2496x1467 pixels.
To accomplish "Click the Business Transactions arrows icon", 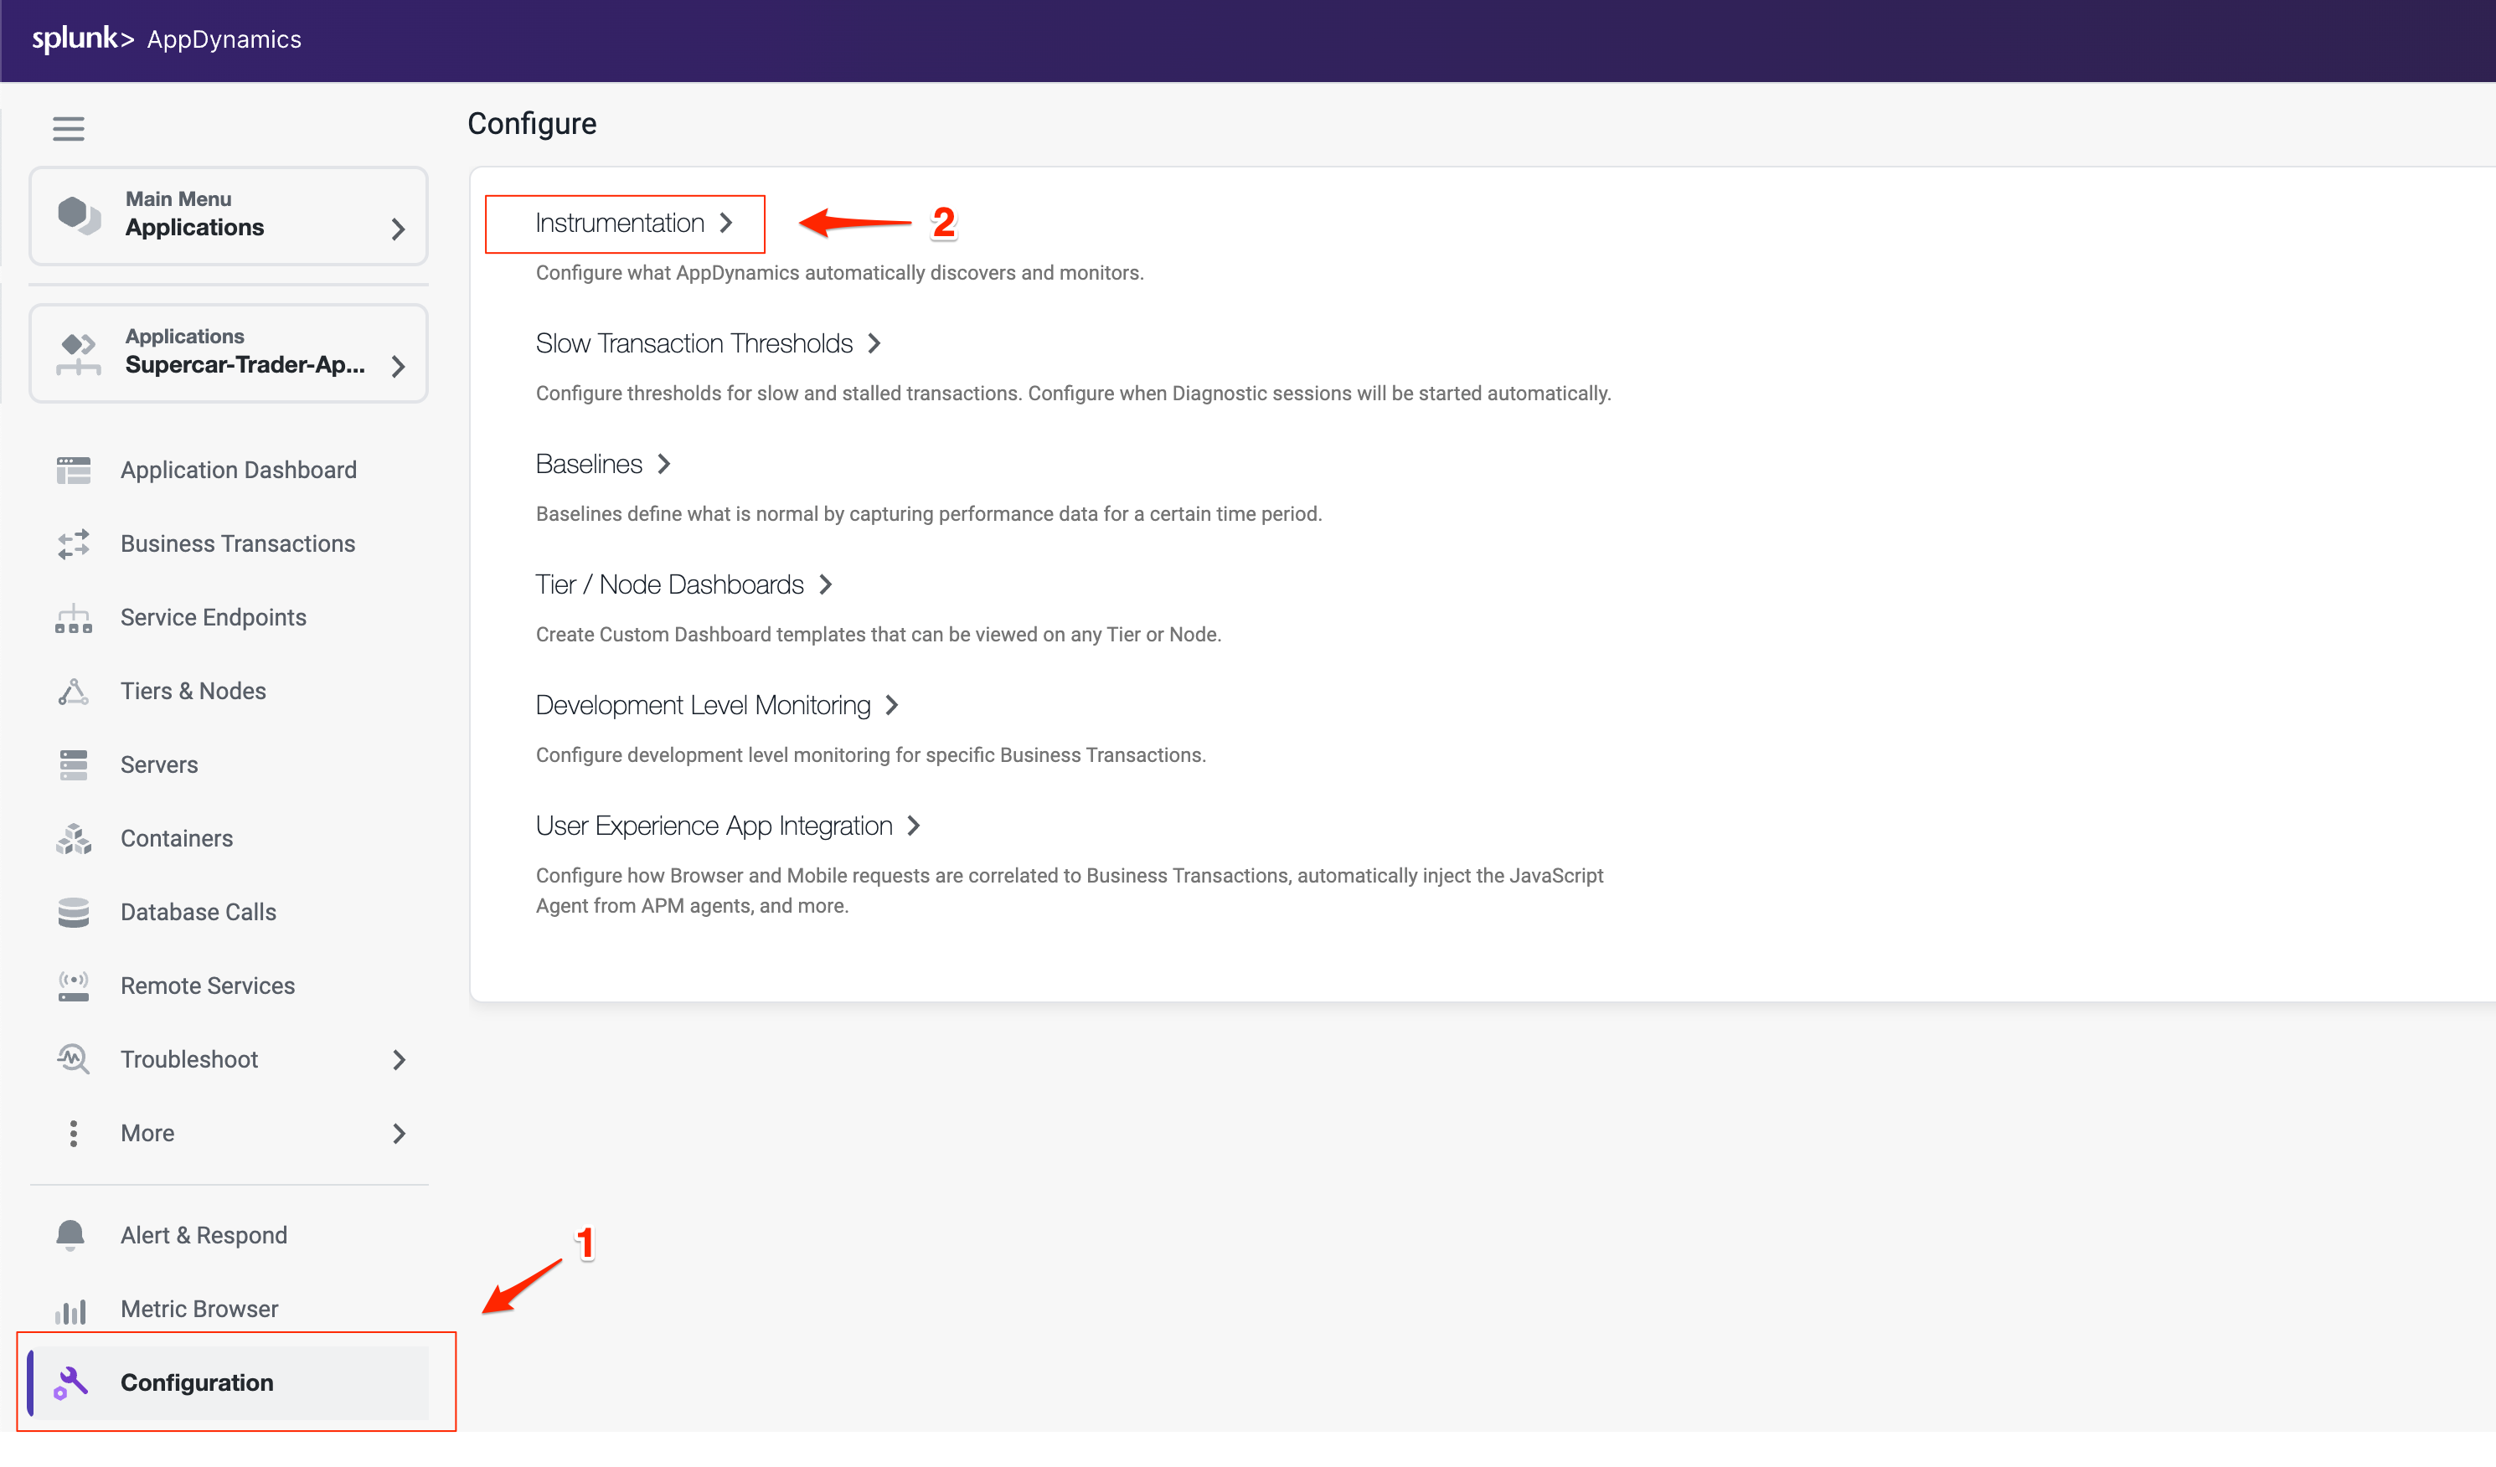I will click(74, 543).
